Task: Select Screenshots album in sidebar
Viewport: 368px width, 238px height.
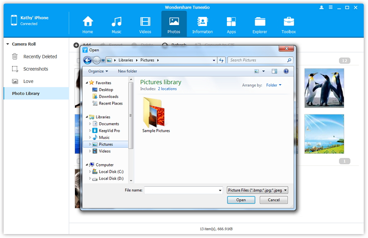Action: (36, 69)
